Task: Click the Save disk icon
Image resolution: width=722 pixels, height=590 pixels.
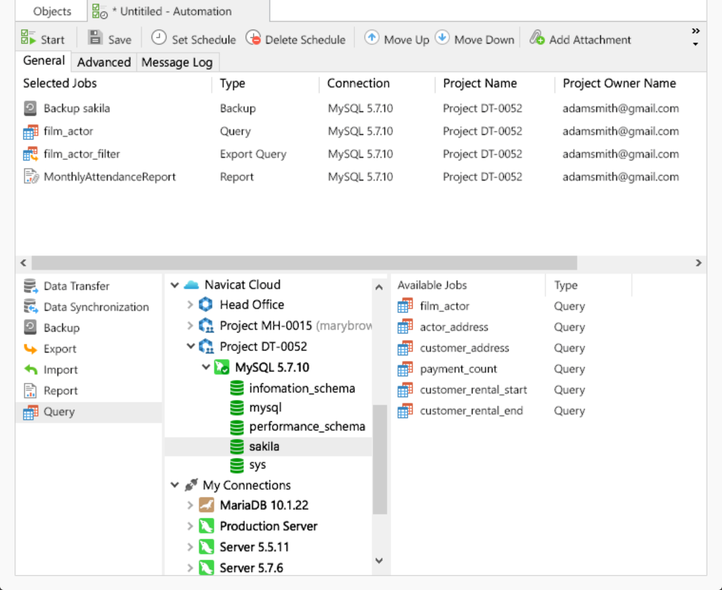Action: 95,38
